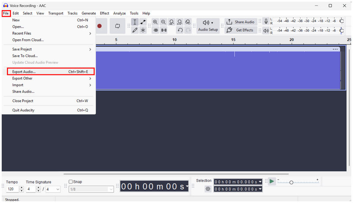Image resolution: width=353 pixels, height=203 pixels.
Task: Open the Analyze menu
Action: 119,13
